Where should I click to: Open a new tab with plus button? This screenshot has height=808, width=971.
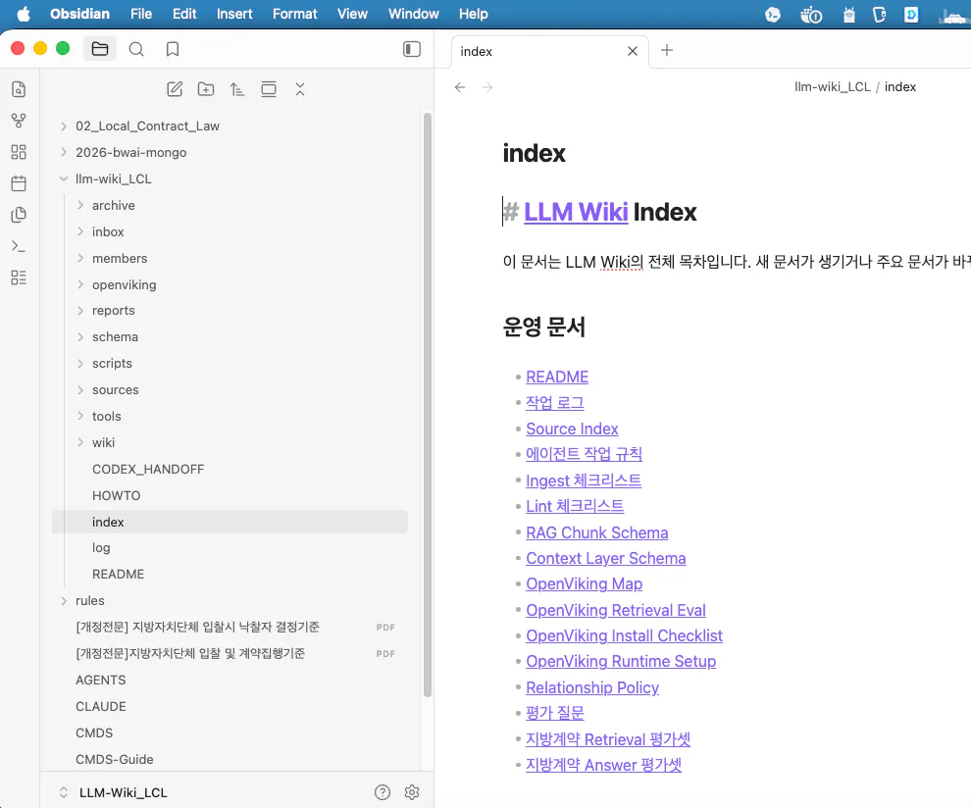tap(666, 50)
